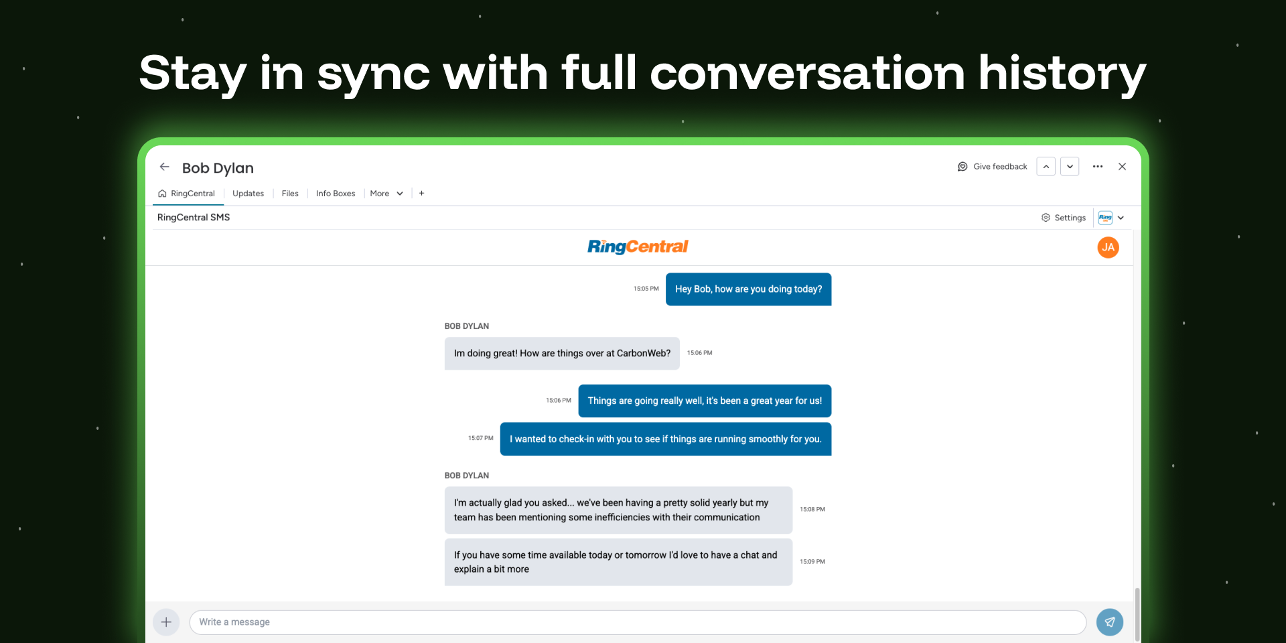This screenshot has width=1286, height=643.
Task: Send message with paper plane icon
Action: click(x=1109, y=622)
